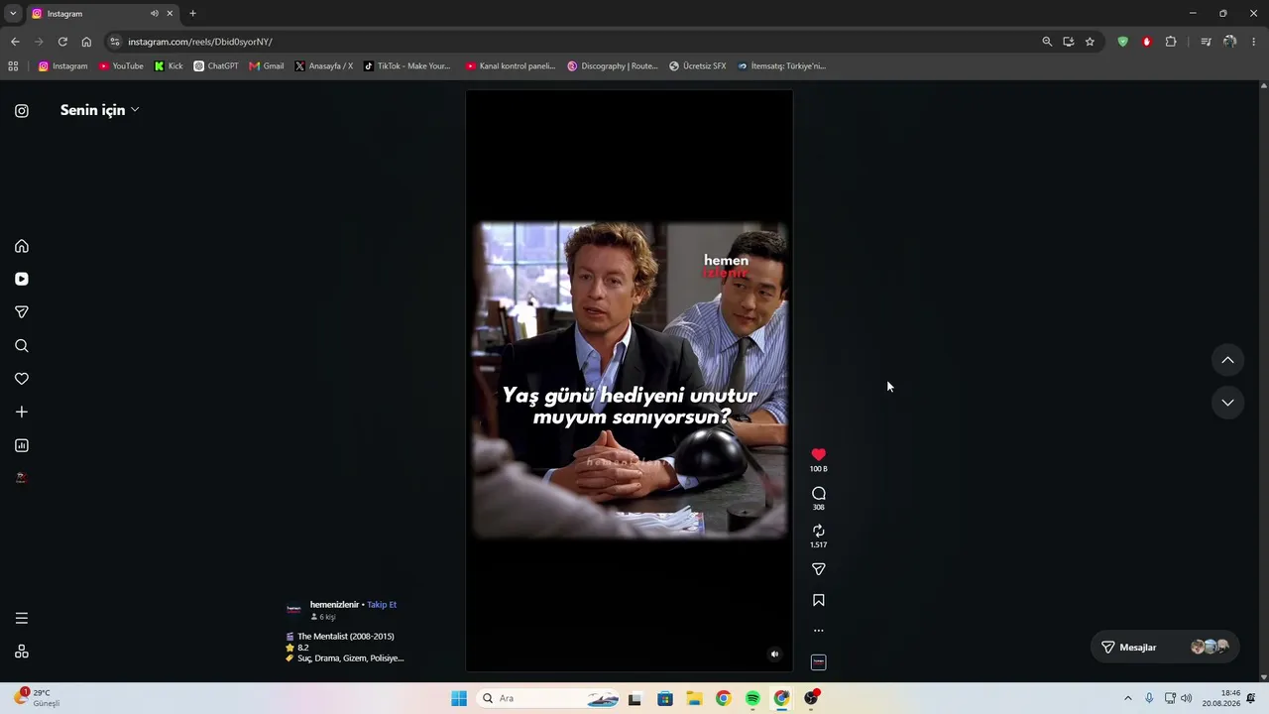This screenshot has width=1269, height=714.
Task: Close the Instagram browser tab
Action: tap(171, 14)
